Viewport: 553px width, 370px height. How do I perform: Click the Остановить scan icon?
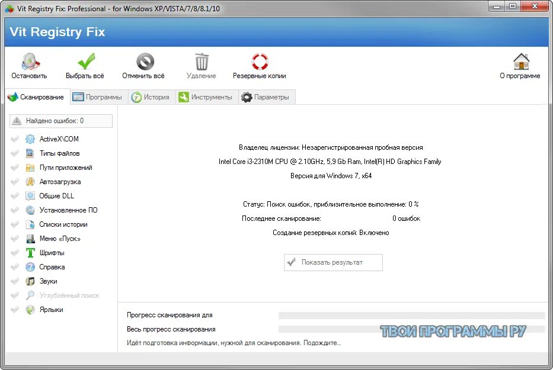coord(30,62)
